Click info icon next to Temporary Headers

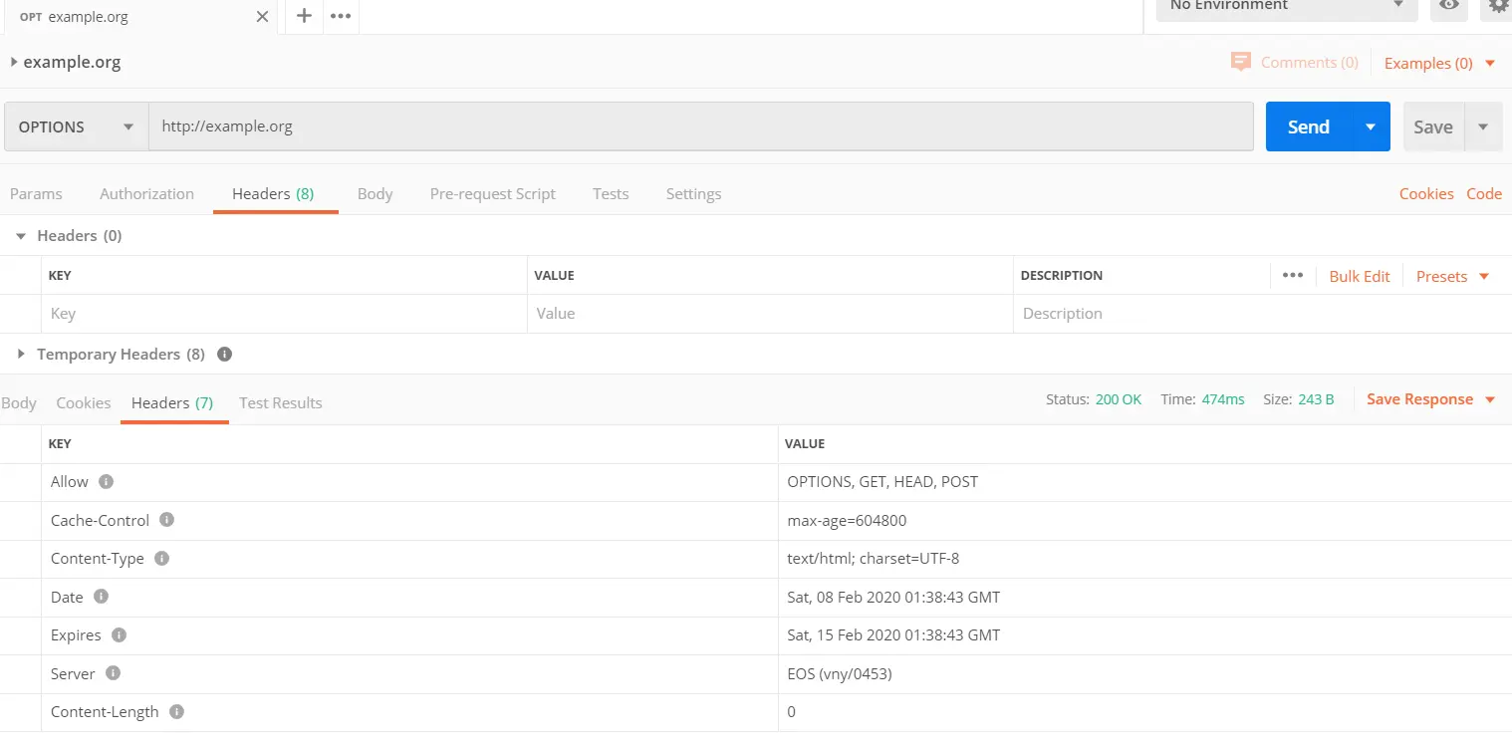tap(224, 354)
